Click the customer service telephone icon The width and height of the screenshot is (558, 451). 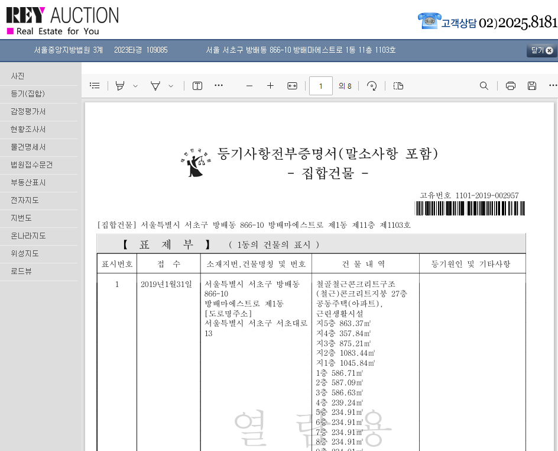click(429, 21)
